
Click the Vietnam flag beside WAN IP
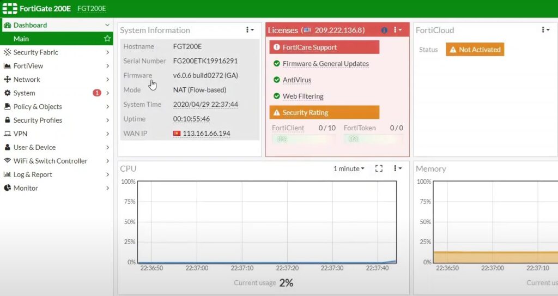(x=177, y=134)
